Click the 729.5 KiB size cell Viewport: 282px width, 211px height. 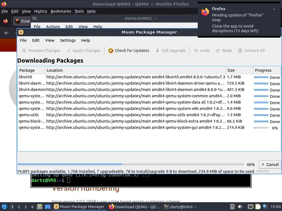[x=235, y=83]
